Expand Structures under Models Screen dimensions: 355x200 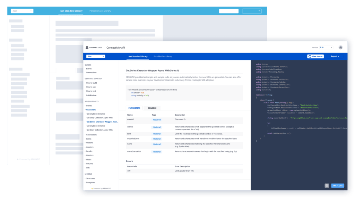[x=90, y=178]
